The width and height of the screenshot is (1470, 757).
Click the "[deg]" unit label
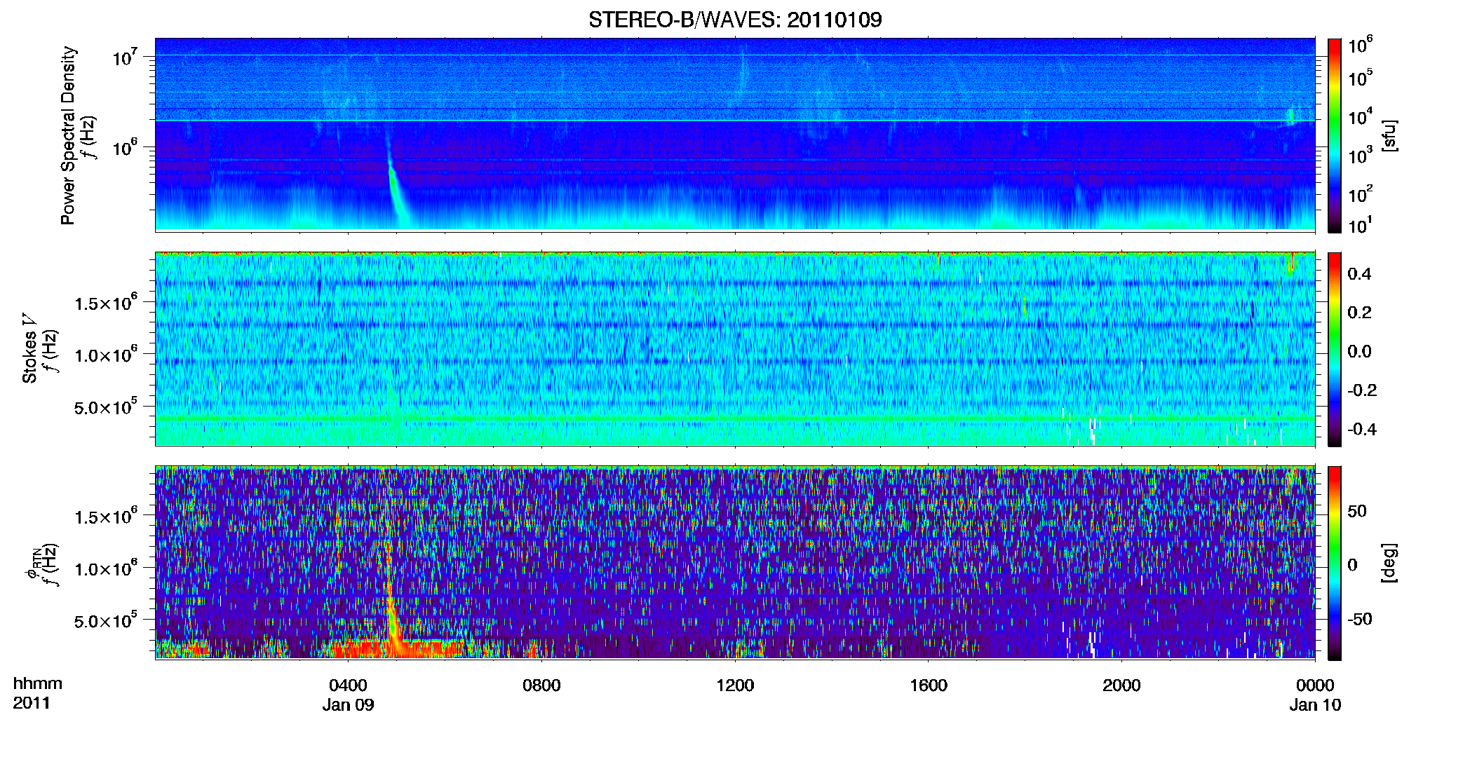tap(1389, 563)
